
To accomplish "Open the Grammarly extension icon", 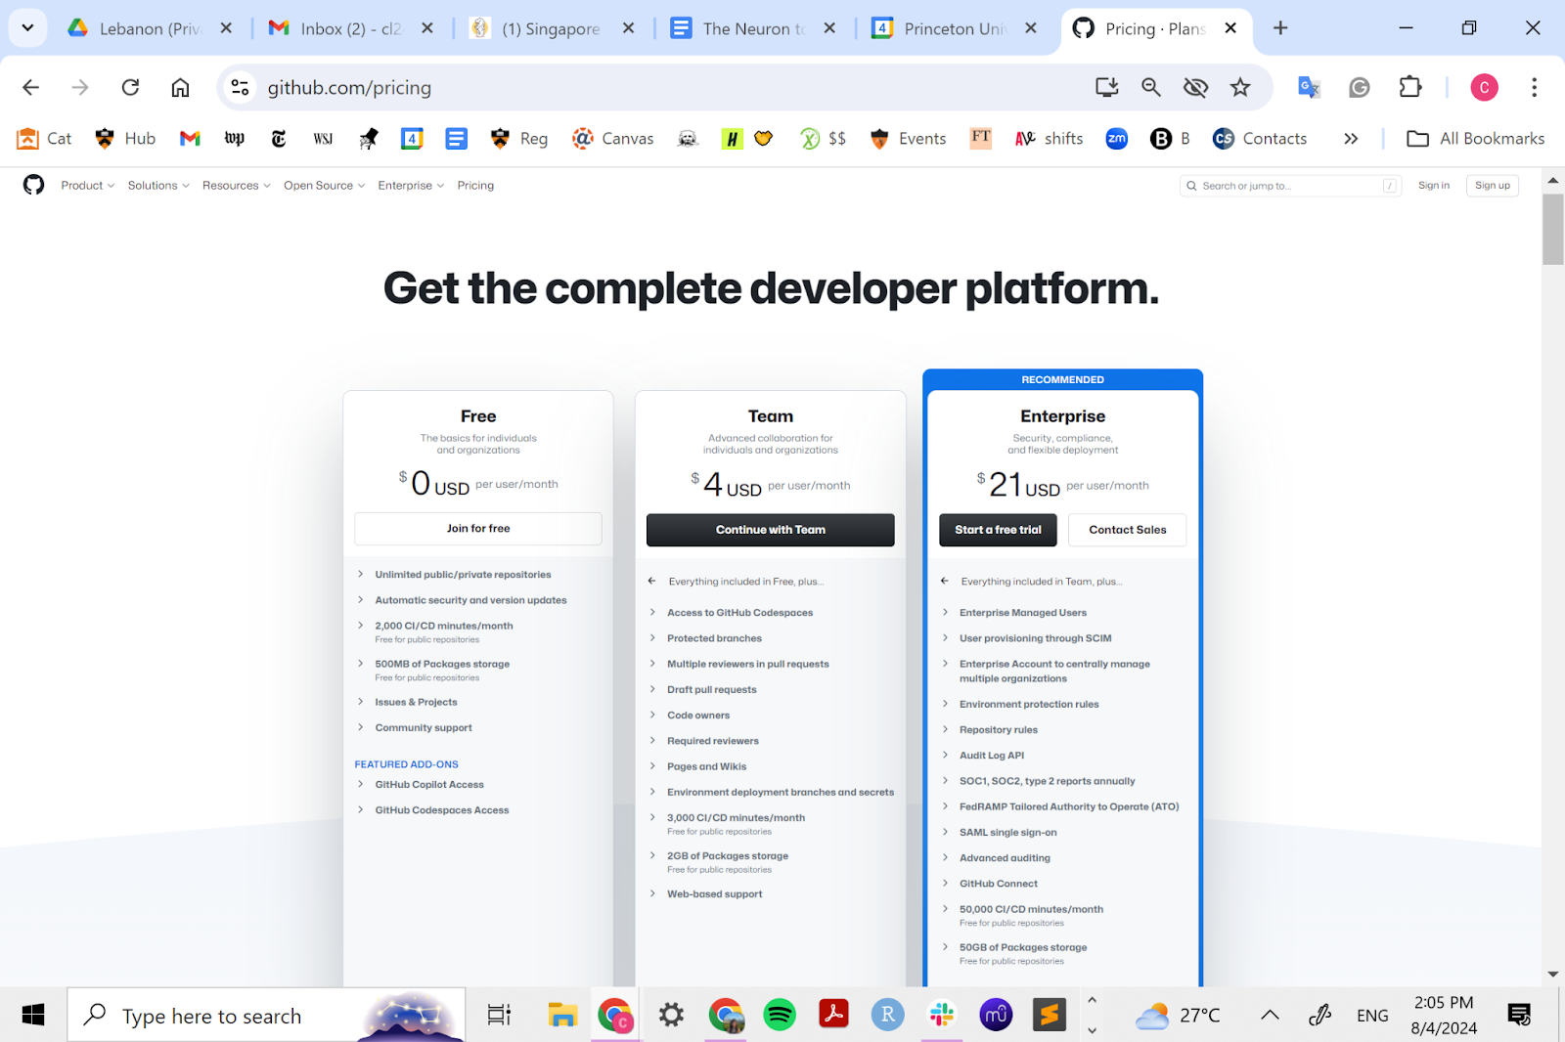I will (x=1360, y=88).
